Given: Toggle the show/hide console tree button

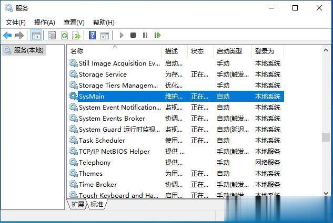Looking at the screenshot, I should (x=36, y=35).
